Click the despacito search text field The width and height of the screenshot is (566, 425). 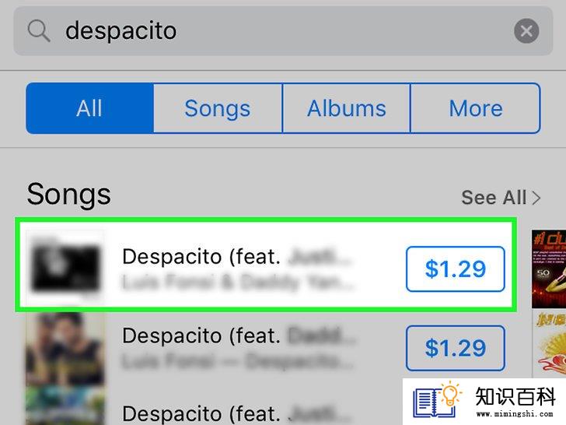283,30
